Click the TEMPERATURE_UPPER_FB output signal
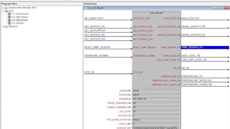230x129 pixels. (x=196, y=80)
